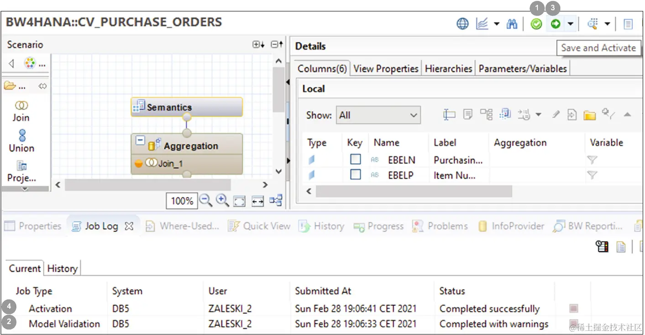Click the zoom in magnifier icon
The height and width of the screenshot is (335, 645).
coord(222,200)
